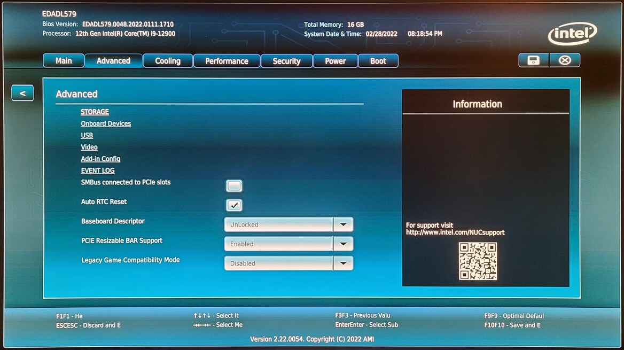624x350 pixels.
Task: Open the Onboard Devices link
Action: 106,123
